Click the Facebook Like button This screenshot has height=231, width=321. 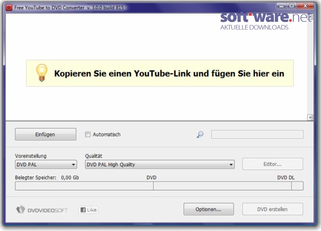88,210
